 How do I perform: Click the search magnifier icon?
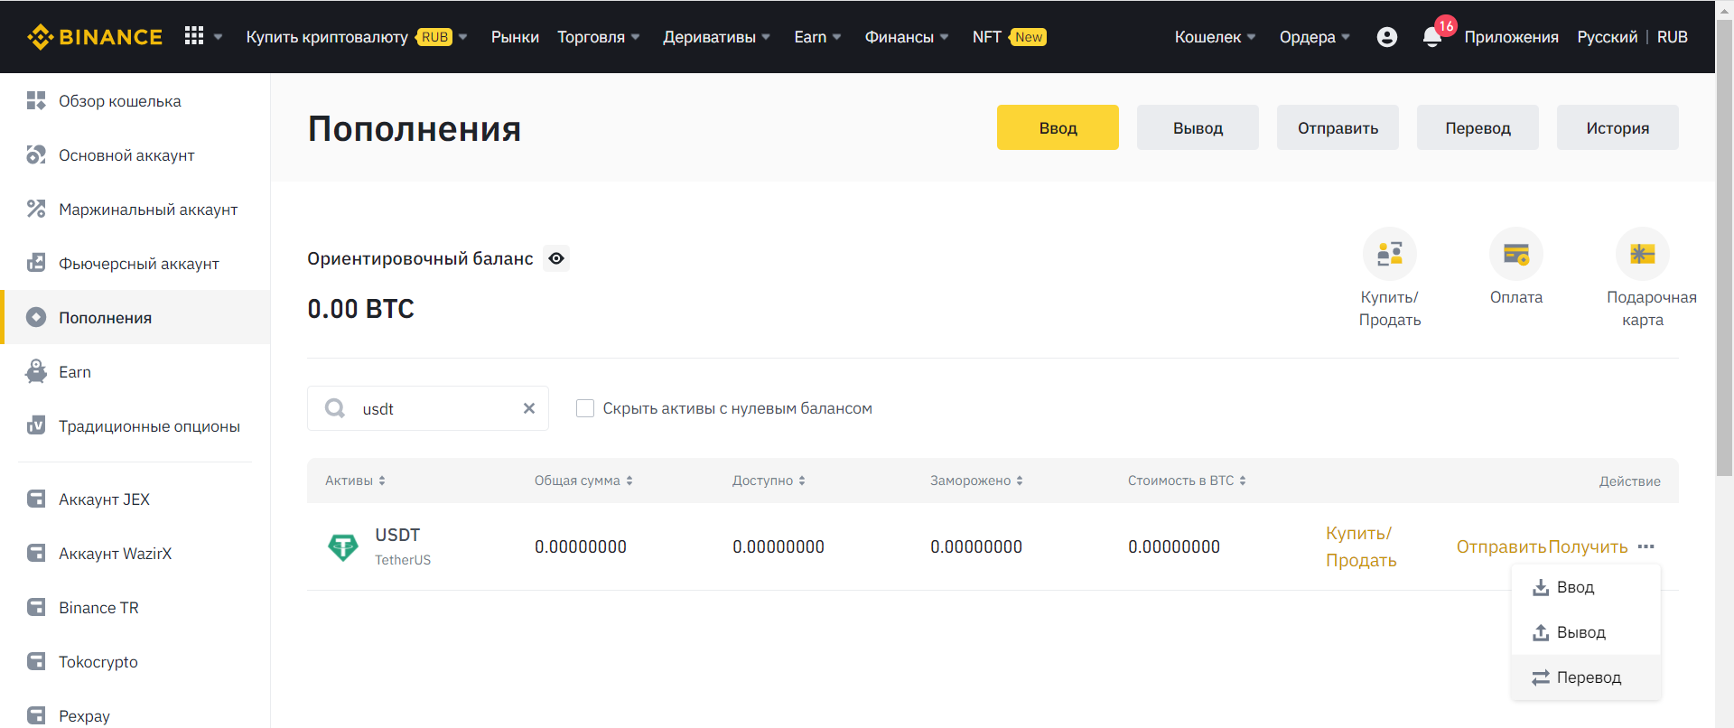click(335, 408)
